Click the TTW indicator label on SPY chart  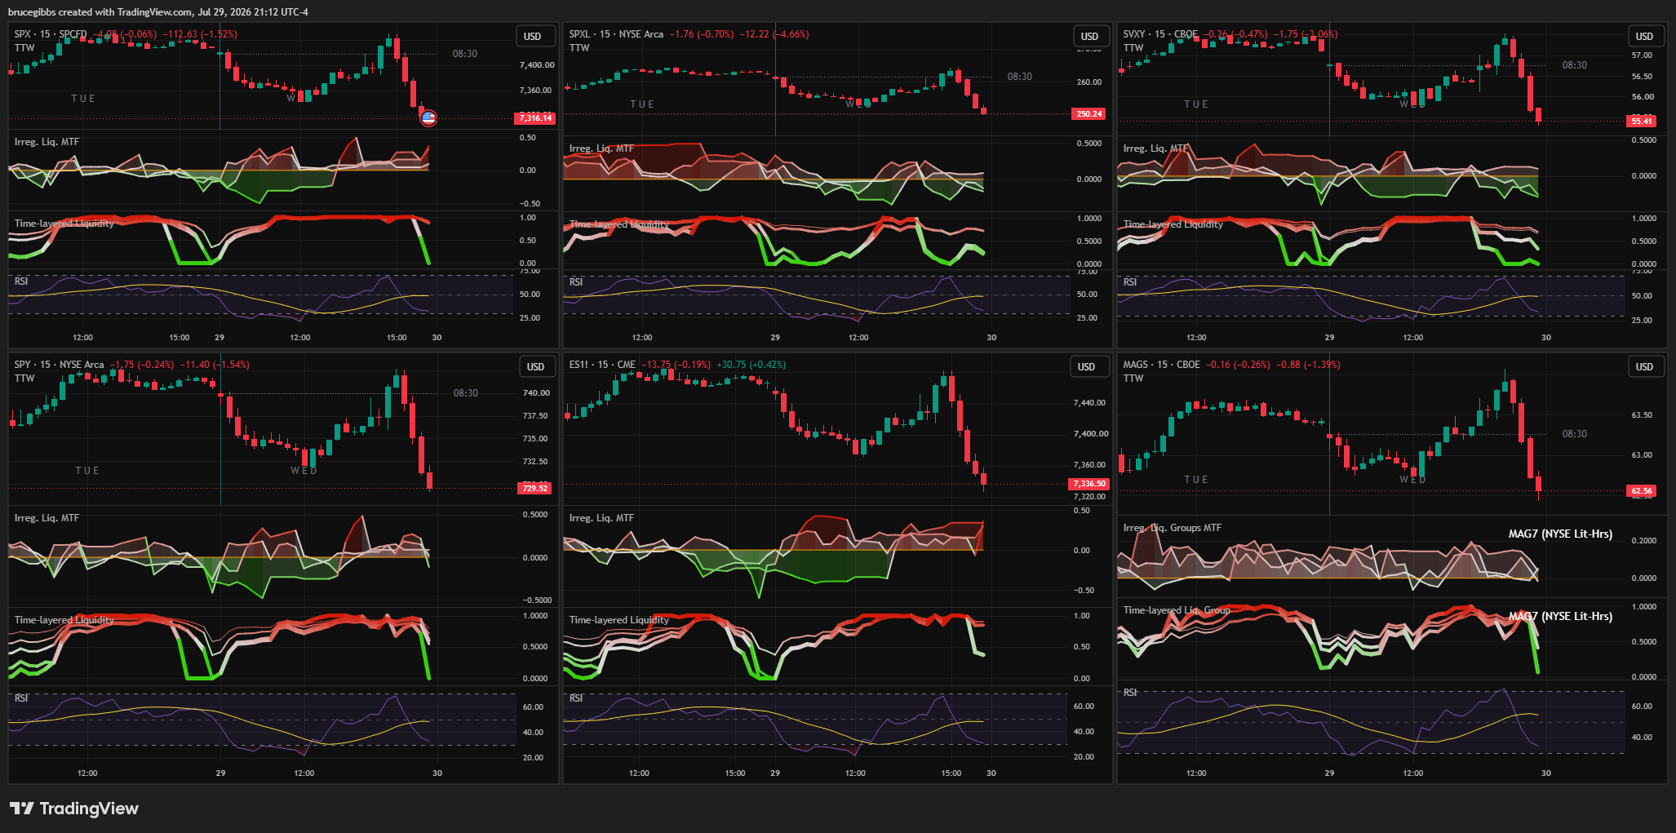[24, 379]
